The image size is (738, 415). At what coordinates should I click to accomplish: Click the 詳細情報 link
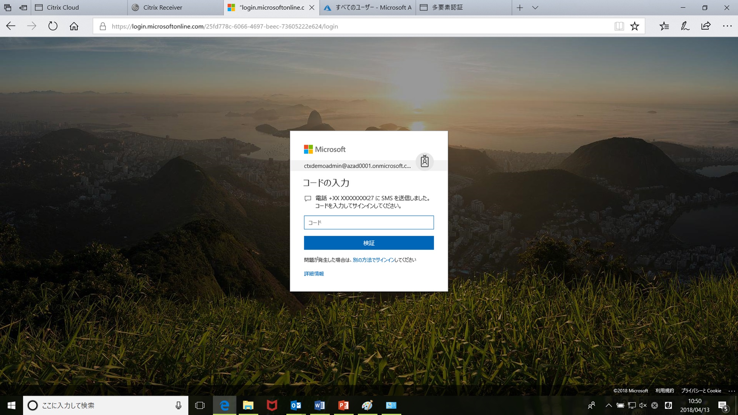[314, 274]
